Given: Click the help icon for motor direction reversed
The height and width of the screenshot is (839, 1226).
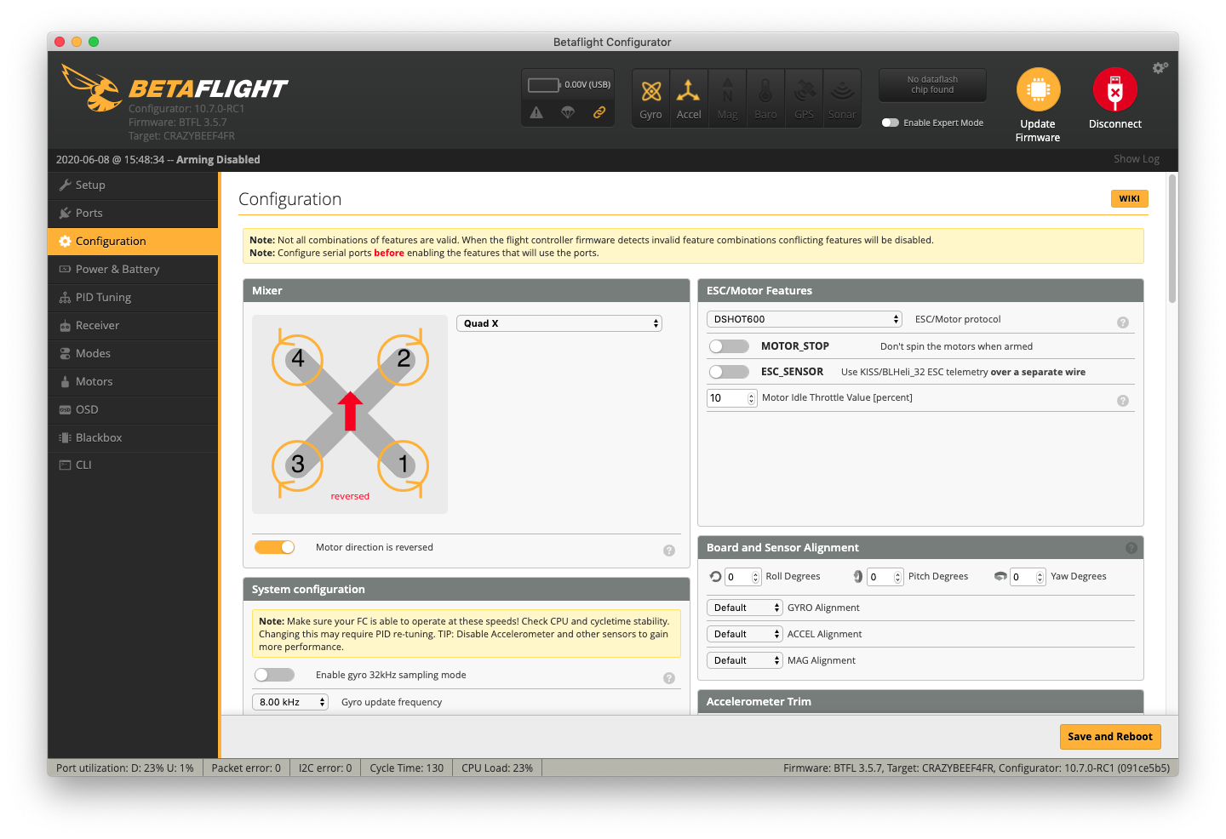Looking at the screenshot, I should [669, 551].
